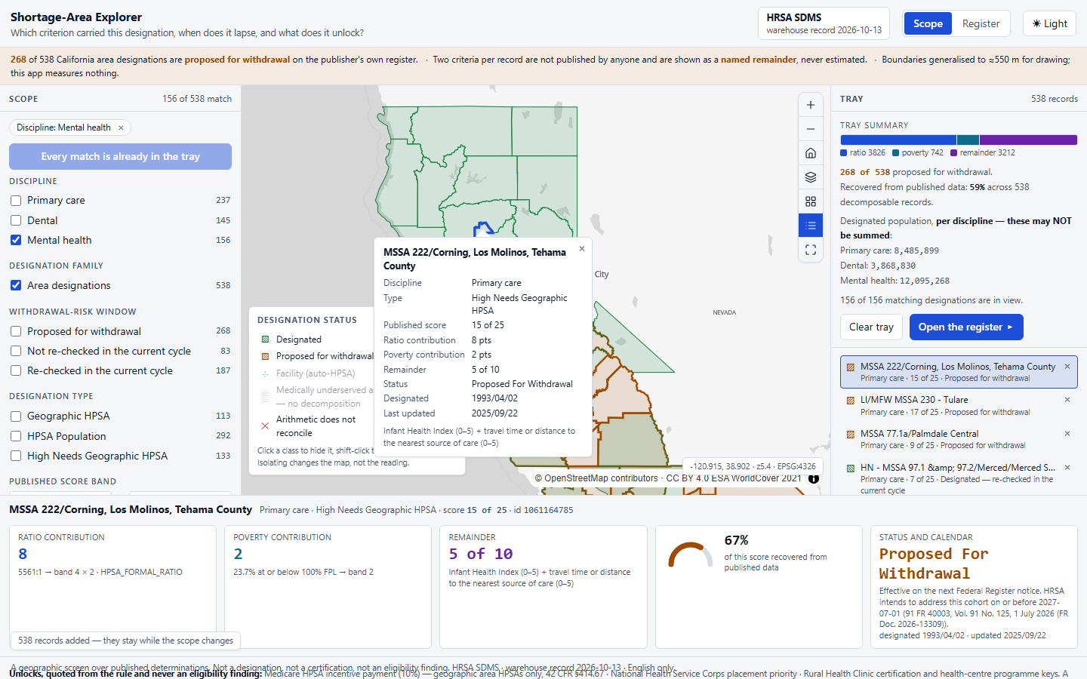
Task: Remove MSSA 77.1a/Palmdale Central from tray
Action: pos(1067,434)
